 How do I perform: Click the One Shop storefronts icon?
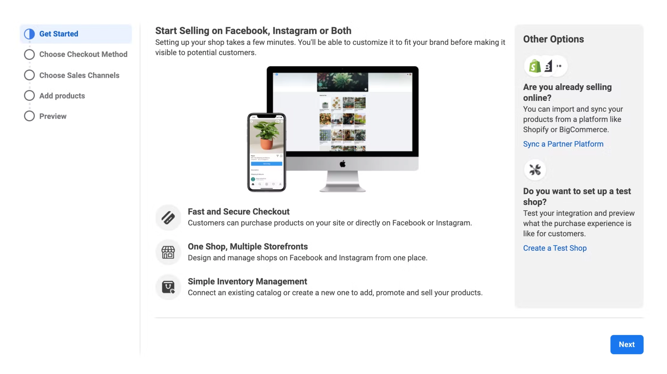[x=168, y=252]
